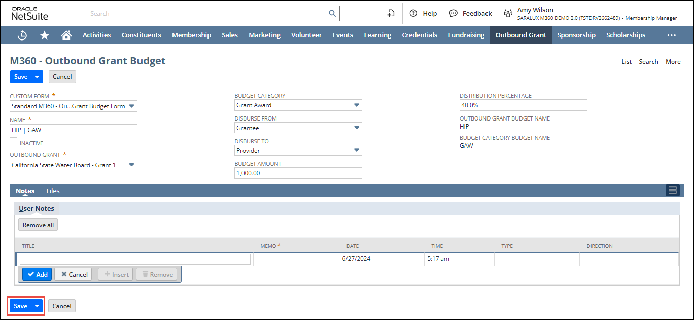Click the Remove all button

point(38,225)
